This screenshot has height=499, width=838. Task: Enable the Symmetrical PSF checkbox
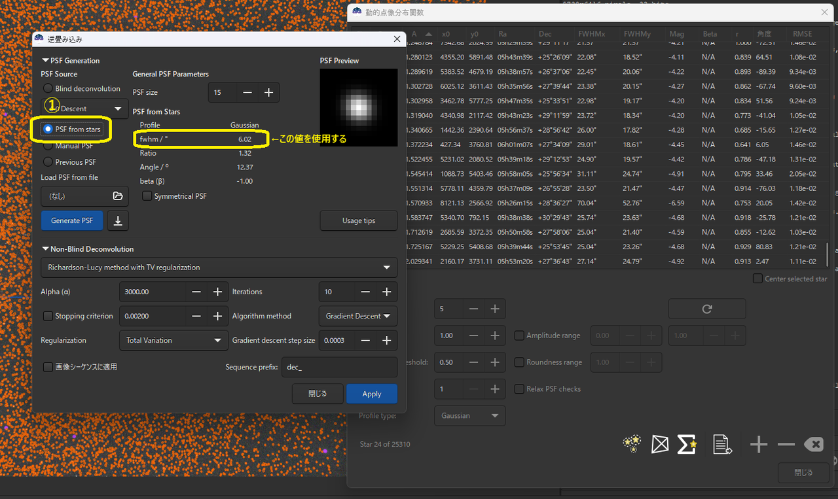[147, 196]
